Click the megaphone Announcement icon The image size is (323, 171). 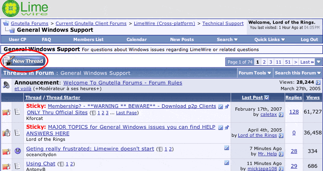pyautogui.click(x=6, y=85)
